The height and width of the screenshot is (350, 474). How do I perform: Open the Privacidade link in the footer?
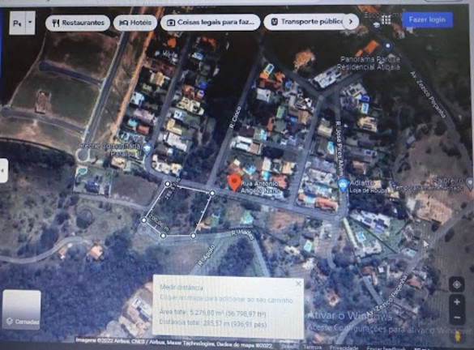click(x=344, y=348)
